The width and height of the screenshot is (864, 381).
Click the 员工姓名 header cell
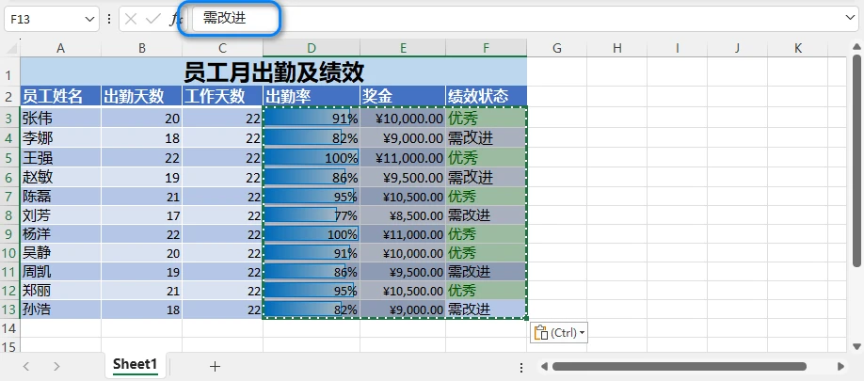[x=60, y=96]
